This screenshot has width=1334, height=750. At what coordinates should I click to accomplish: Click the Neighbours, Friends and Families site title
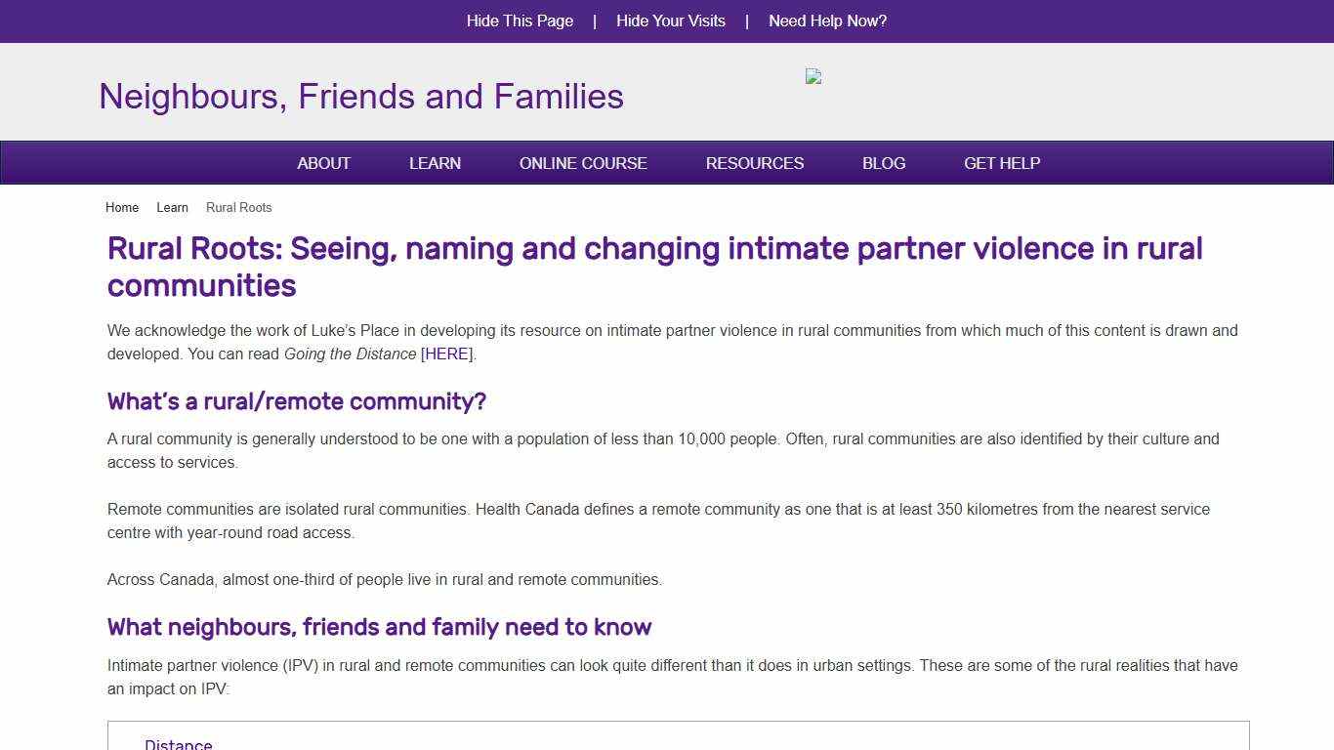(360, 96)
